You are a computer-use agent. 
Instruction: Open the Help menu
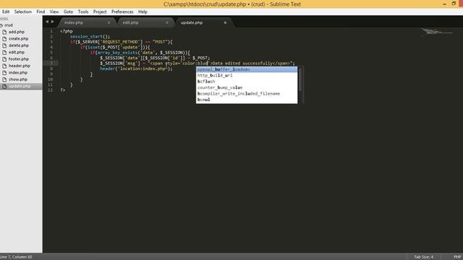click(143, 12)
